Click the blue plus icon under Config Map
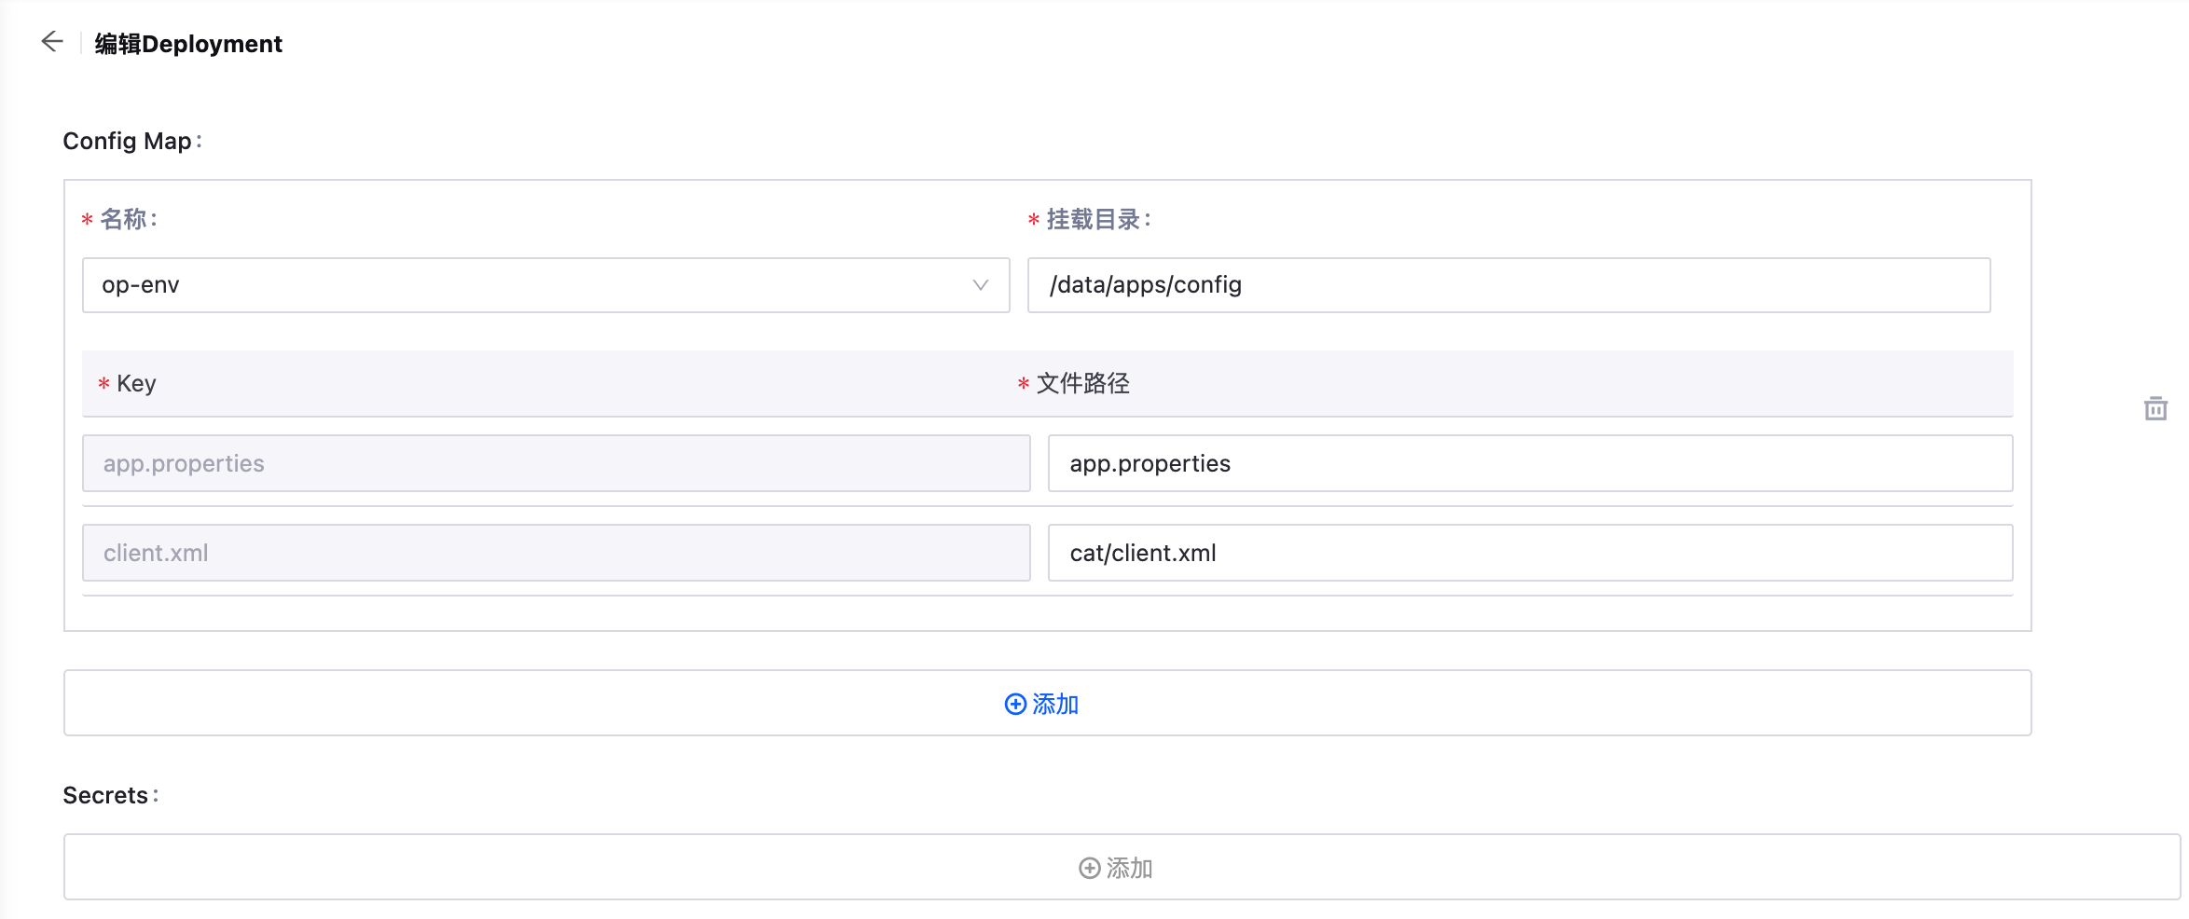This screenshot has height=919, width=2189. click(1015, 704)
